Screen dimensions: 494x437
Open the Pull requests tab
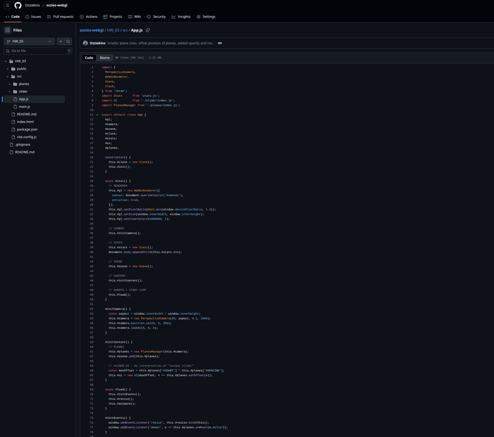coord(60,17)
